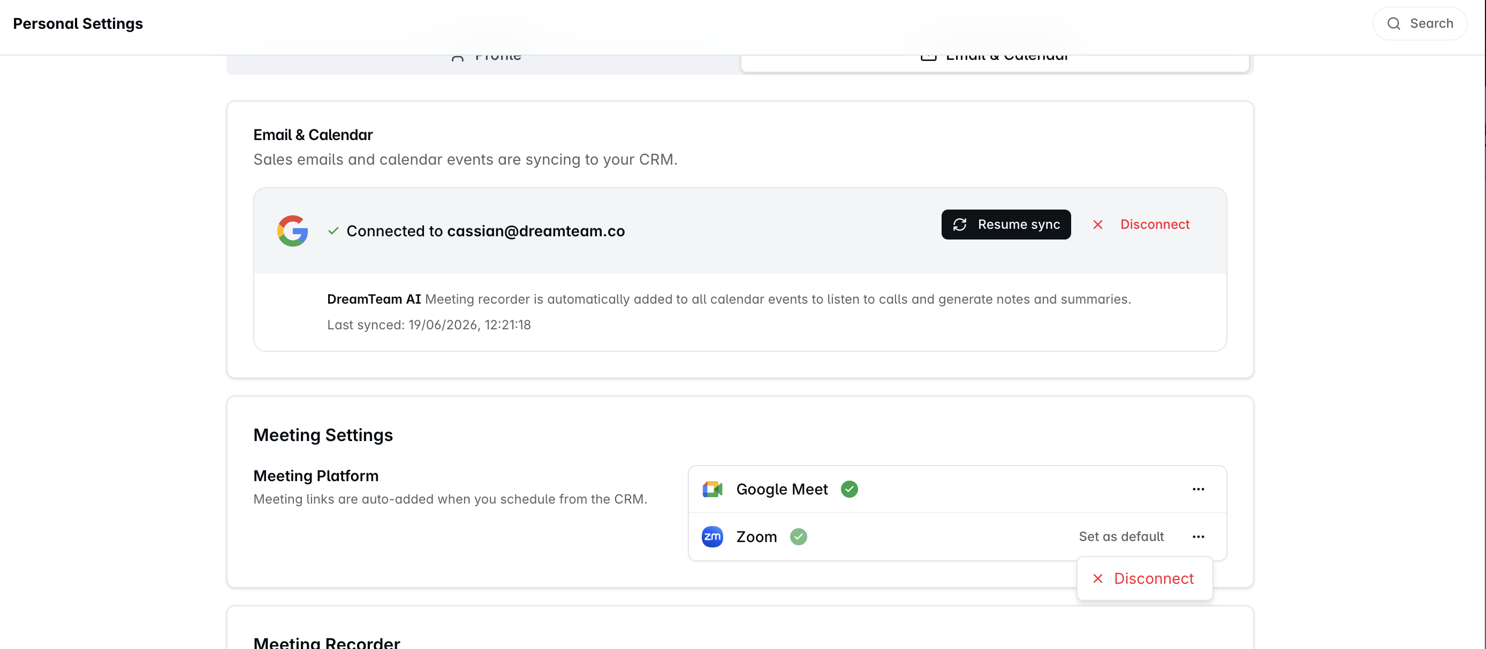The image size is (1486, 649).
Task: Disconnect the cassian@dreamteam.co account
Action: point(1142,225)
